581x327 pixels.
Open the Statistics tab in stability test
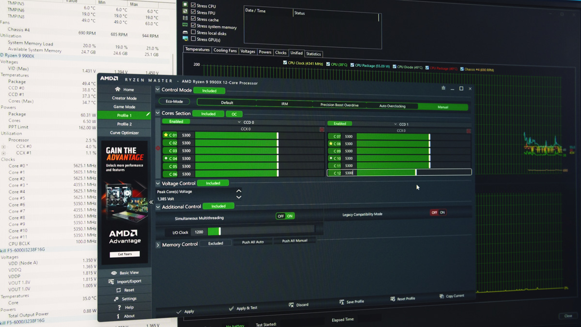tap(313, 54)
